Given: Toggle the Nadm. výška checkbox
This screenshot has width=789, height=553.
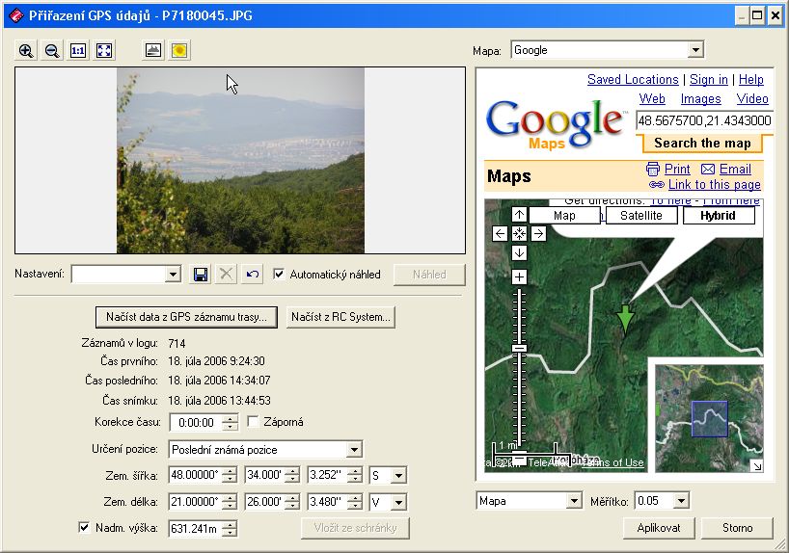Looking at the screenshot, I should [84, 528].
